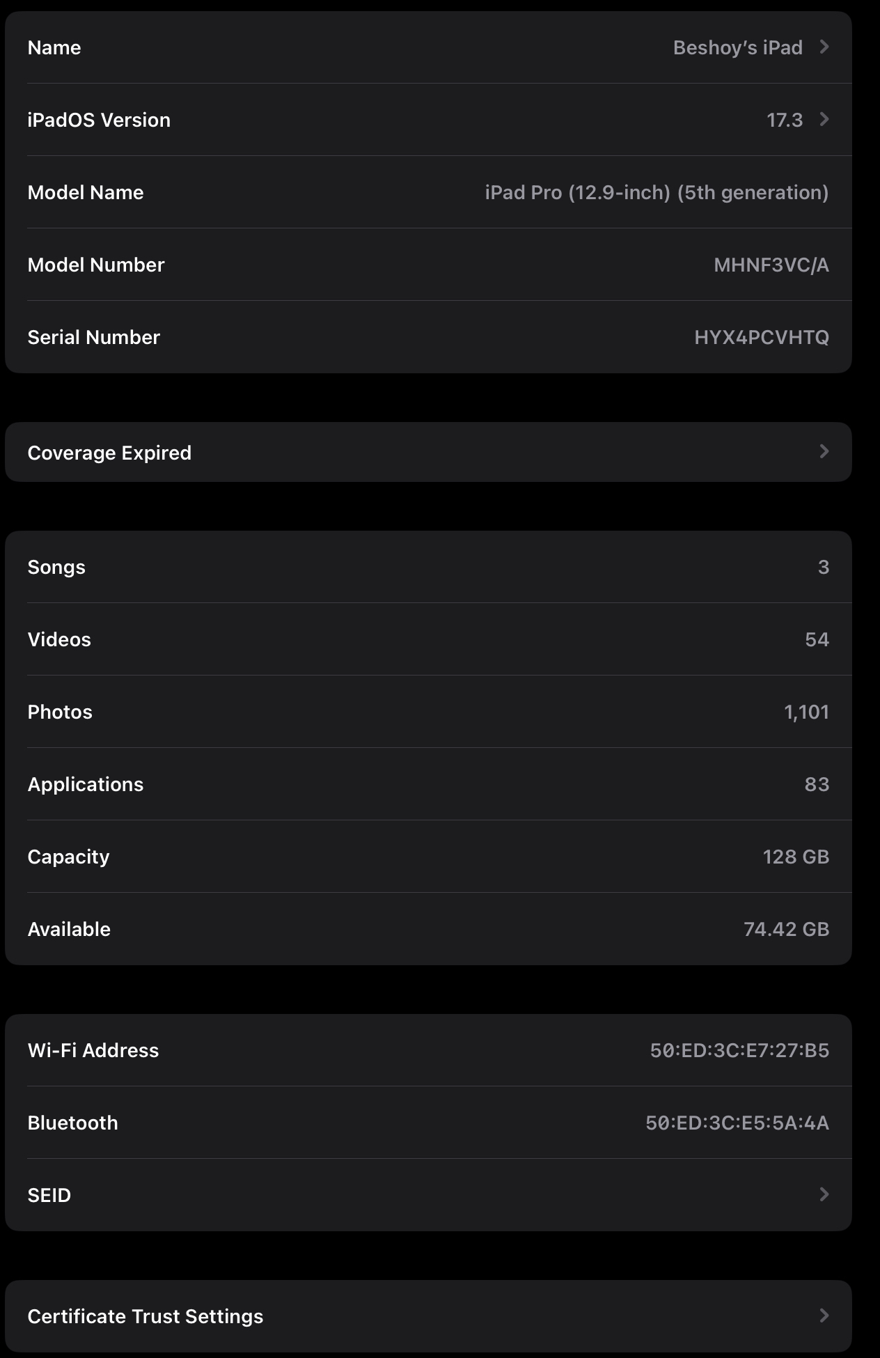This screenshot has height=1358, width=880.
Task: Open Certificate Trust Settings chevron
Action: [824, 1316]
